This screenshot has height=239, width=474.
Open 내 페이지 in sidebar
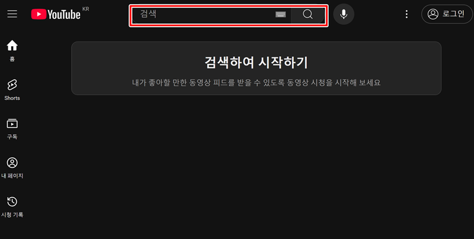(x=12, y=168)
